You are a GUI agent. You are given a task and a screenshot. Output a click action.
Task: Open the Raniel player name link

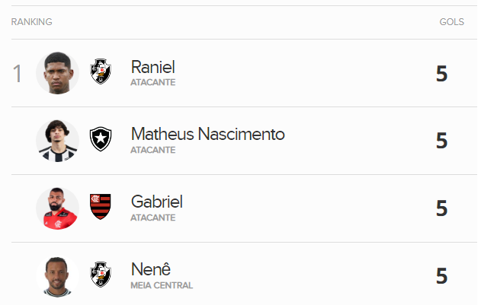(153, 67)
